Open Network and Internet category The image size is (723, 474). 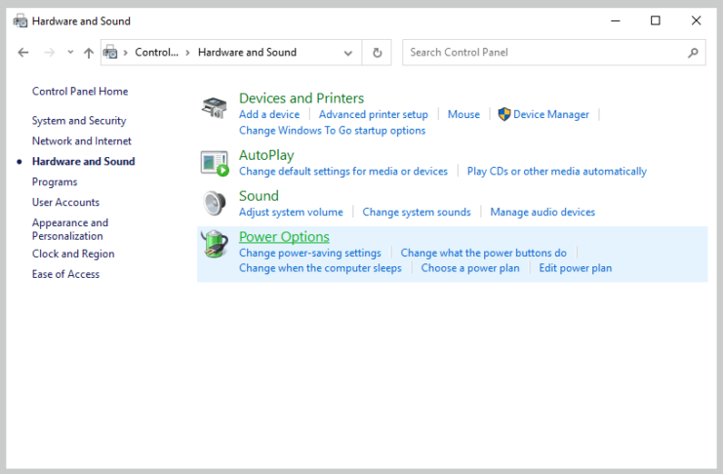click(x=82, y=141)
